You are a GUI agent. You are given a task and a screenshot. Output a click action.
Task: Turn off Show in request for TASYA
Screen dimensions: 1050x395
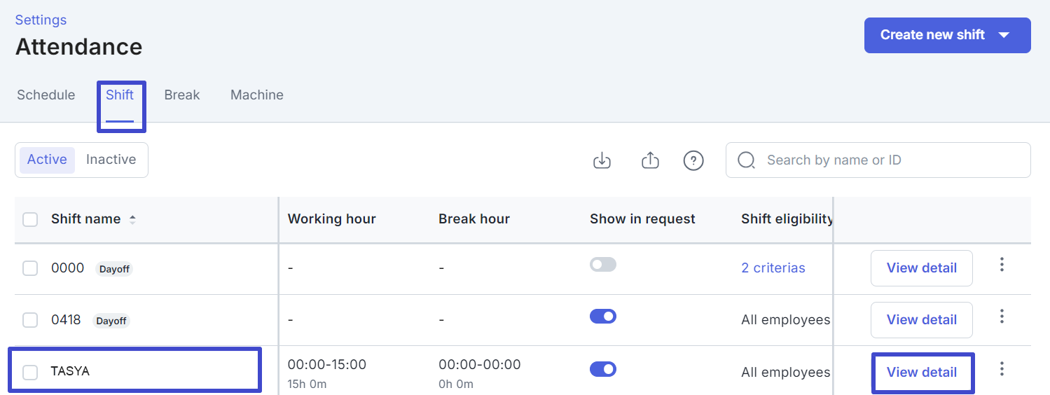pos(603,369)
